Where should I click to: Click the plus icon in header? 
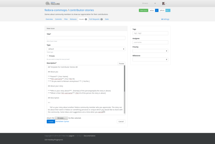pos(155,3)
